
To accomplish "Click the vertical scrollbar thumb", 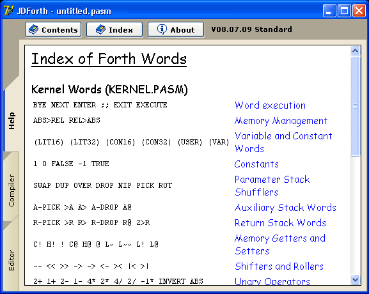I will pyautogui.click(x=355, y=106).
